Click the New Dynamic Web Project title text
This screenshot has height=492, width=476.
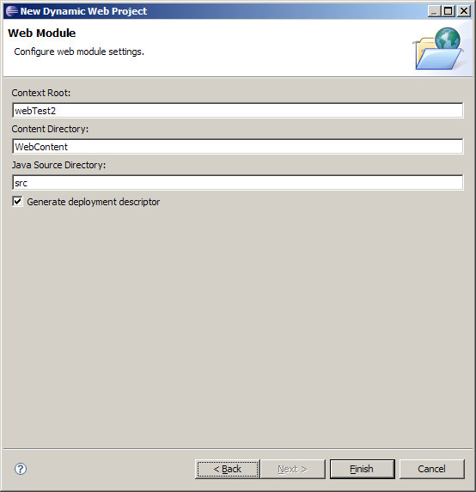pyautogui.click(x=83, y=11)
